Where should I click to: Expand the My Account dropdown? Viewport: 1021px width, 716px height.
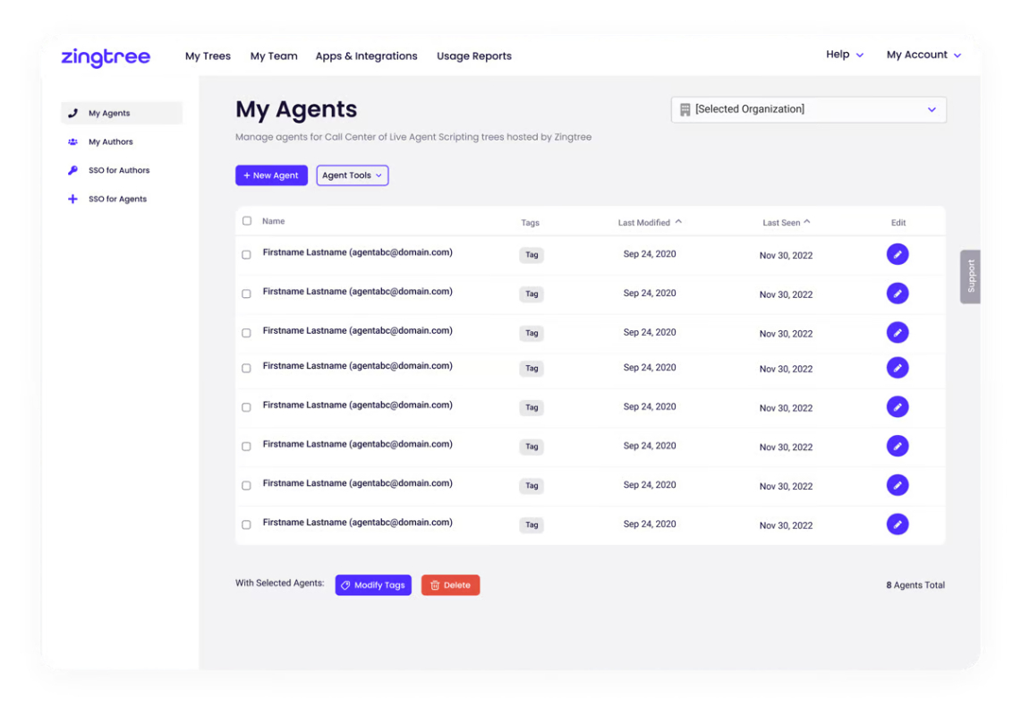click(923, 55)
